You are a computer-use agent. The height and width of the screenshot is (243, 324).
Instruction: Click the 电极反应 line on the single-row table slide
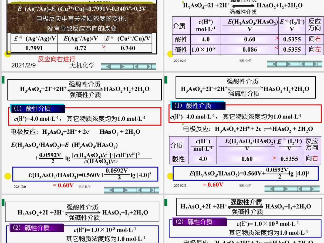click(x=248, y=129)
